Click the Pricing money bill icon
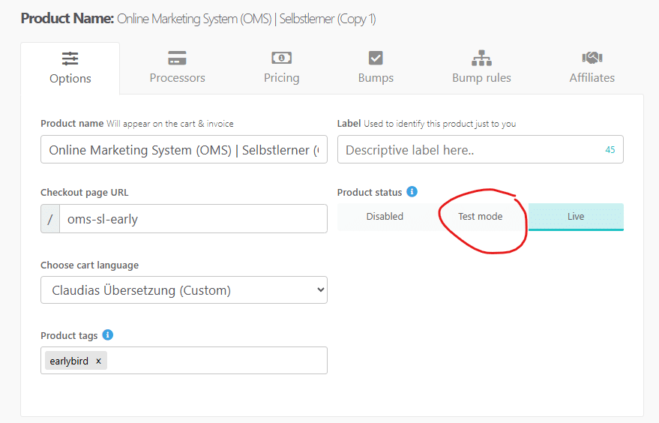This screenshot has height=423, width=659. (281, 58)
